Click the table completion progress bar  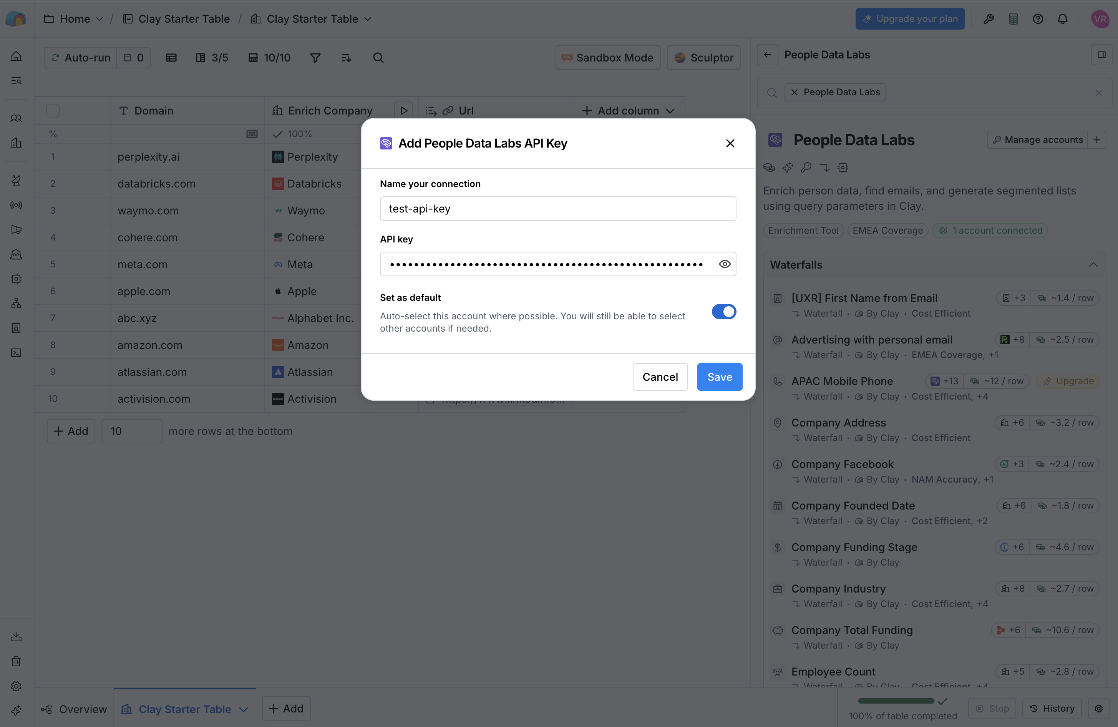(896, 701)
